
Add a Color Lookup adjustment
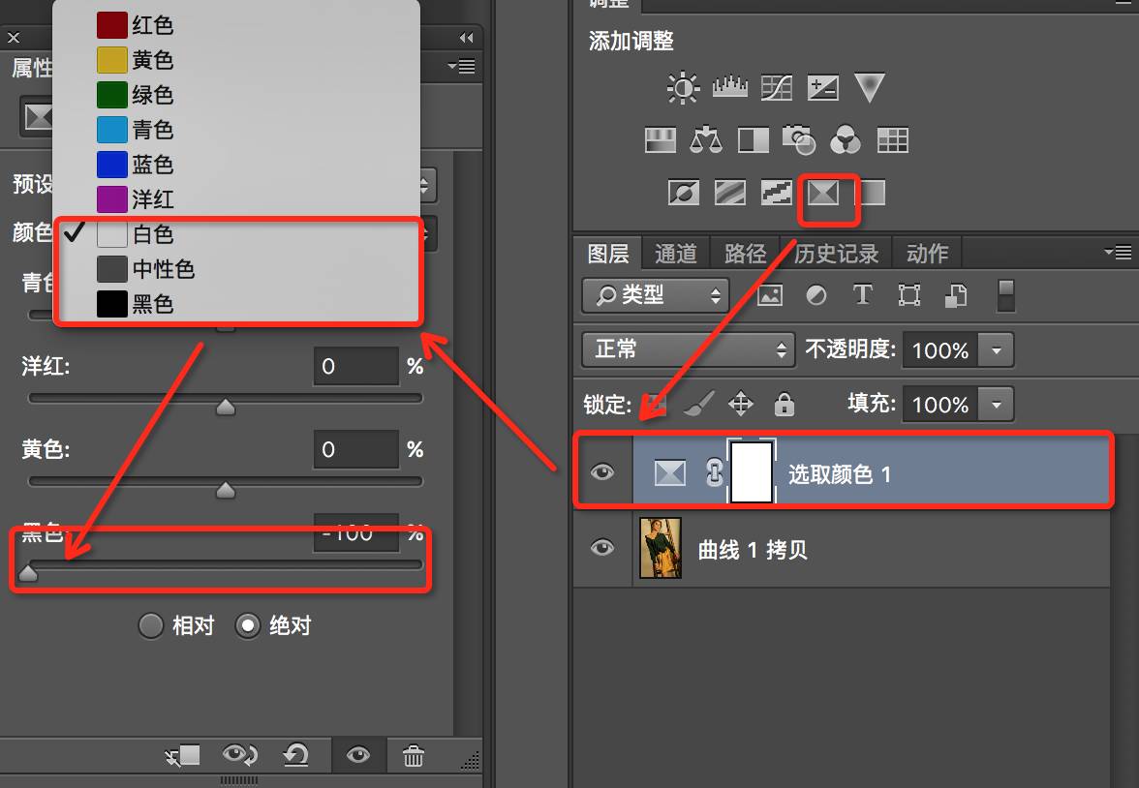(893, 139)
